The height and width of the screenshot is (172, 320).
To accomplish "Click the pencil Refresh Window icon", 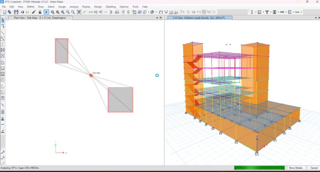I will click(34, 12).
